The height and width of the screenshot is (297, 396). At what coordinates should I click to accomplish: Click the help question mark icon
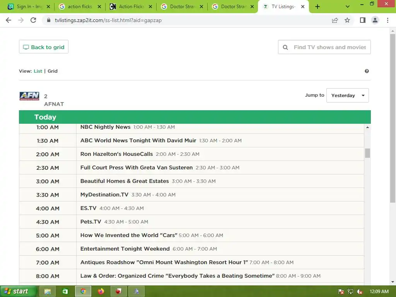(x=367, y=71)
